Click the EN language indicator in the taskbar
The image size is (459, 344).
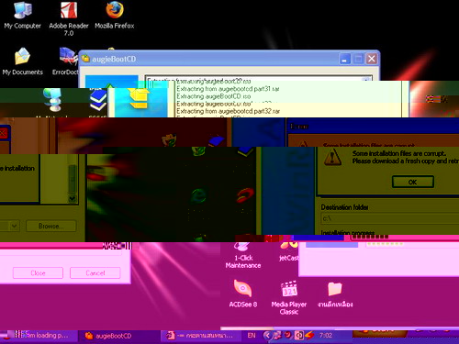click(x=252, y=336)
